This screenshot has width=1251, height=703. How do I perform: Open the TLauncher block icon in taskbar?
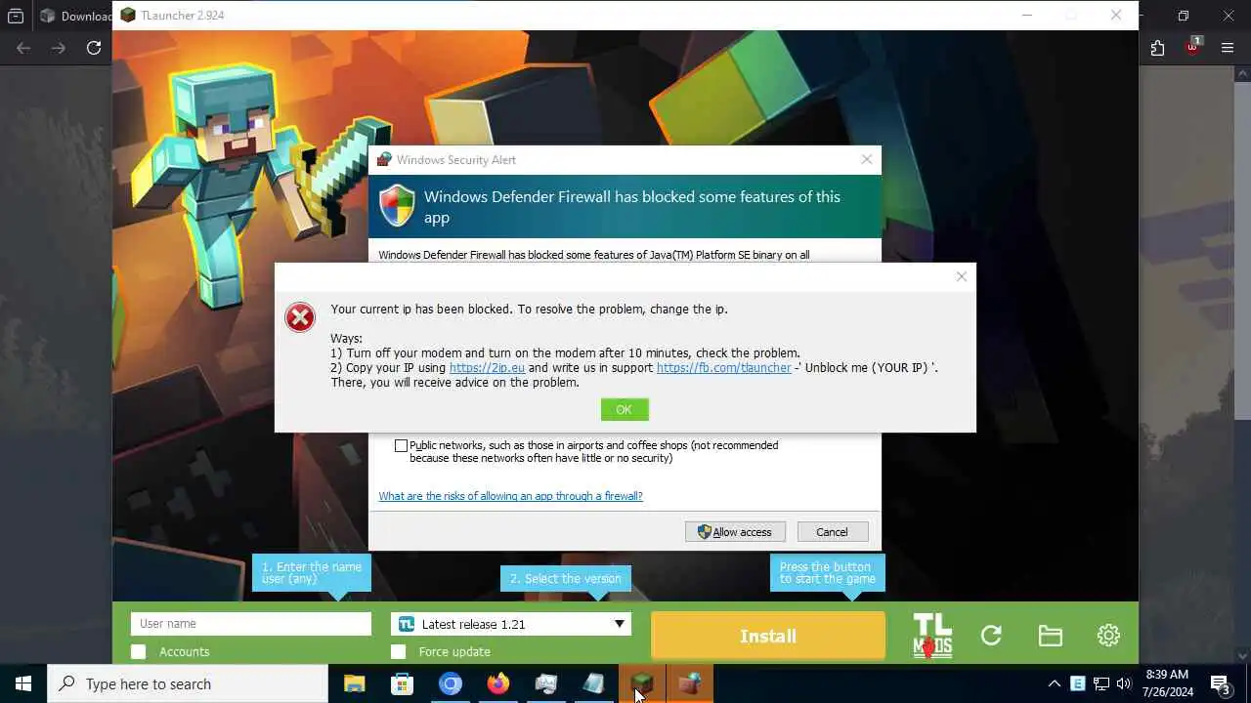tap(641, 683)
